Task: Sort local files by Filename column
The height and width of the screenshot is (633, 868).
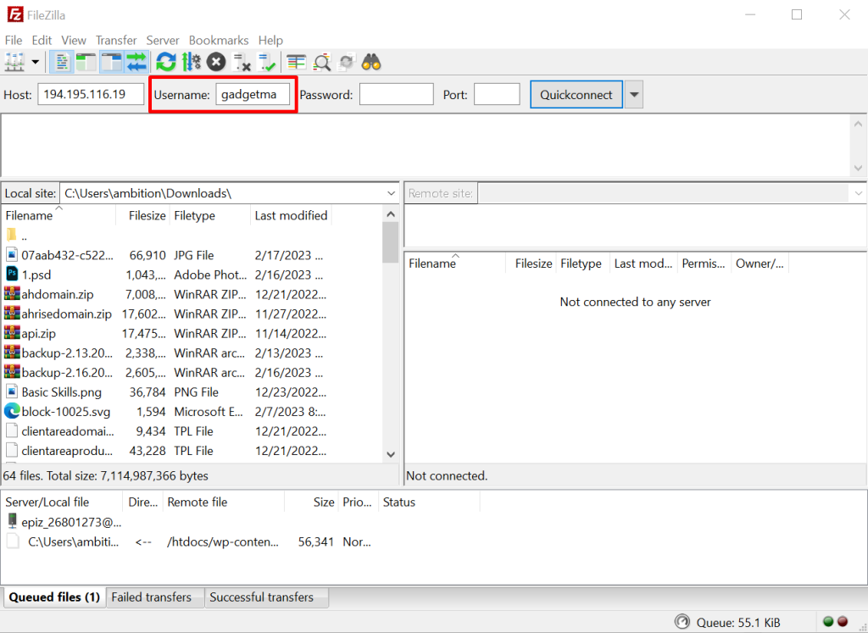Action: (x=58, y=215)
